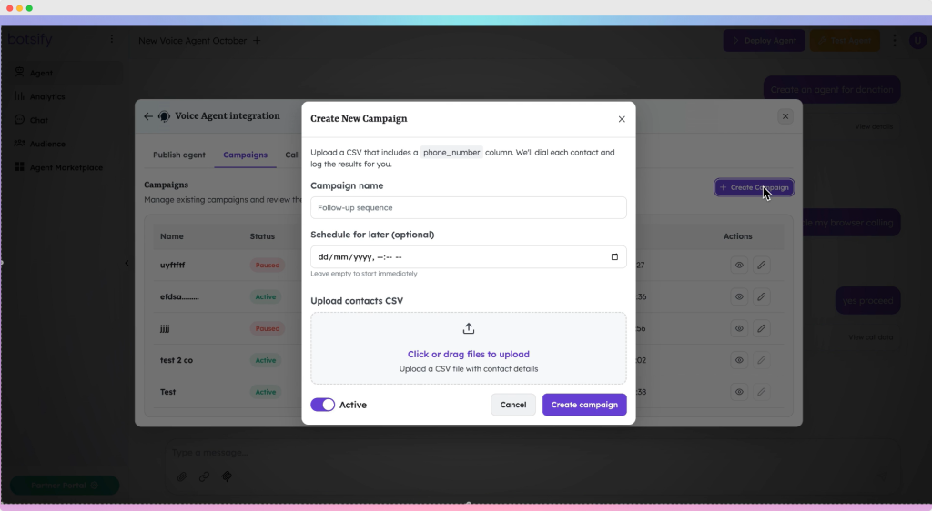Screen dimensions: 932x511
Task: Focus the Campaign name input field
Action: point(468,208)
